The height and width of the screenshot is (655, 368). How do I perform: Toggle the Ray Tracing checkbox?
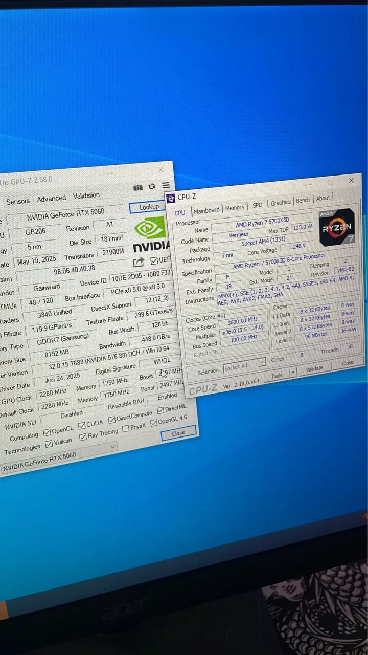click(x=83, y=438)
